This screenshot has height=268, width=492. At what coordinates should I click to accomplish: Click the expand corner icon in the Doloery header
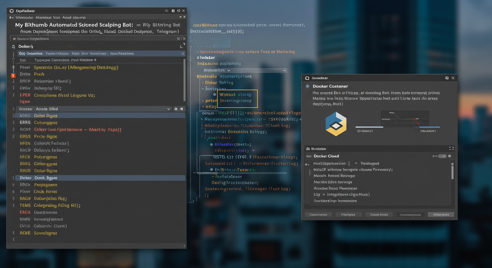[x=182, y=46]
